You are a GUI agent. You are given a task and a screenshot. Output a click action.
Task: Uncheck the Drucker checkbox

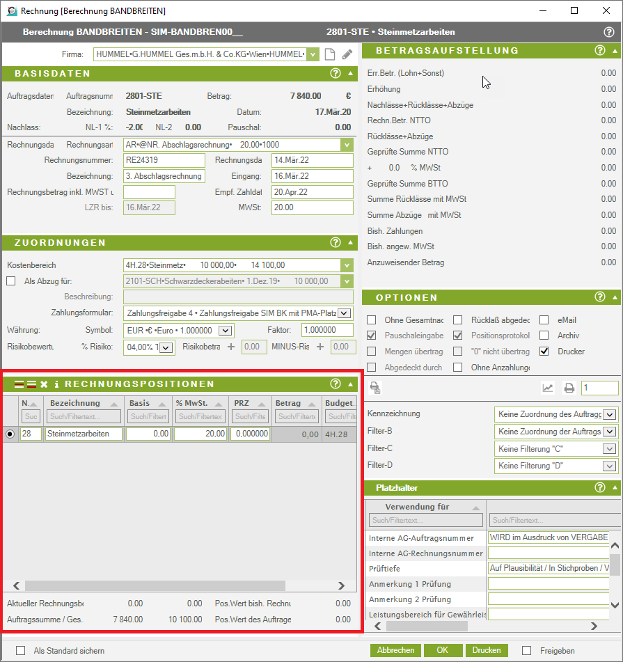[x=544, y=352]
